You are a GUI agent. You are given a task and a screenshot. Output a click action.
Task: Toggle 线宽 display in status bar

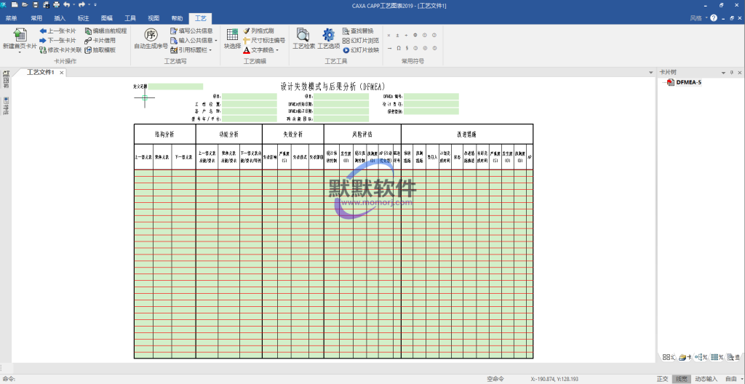(681, 379)
